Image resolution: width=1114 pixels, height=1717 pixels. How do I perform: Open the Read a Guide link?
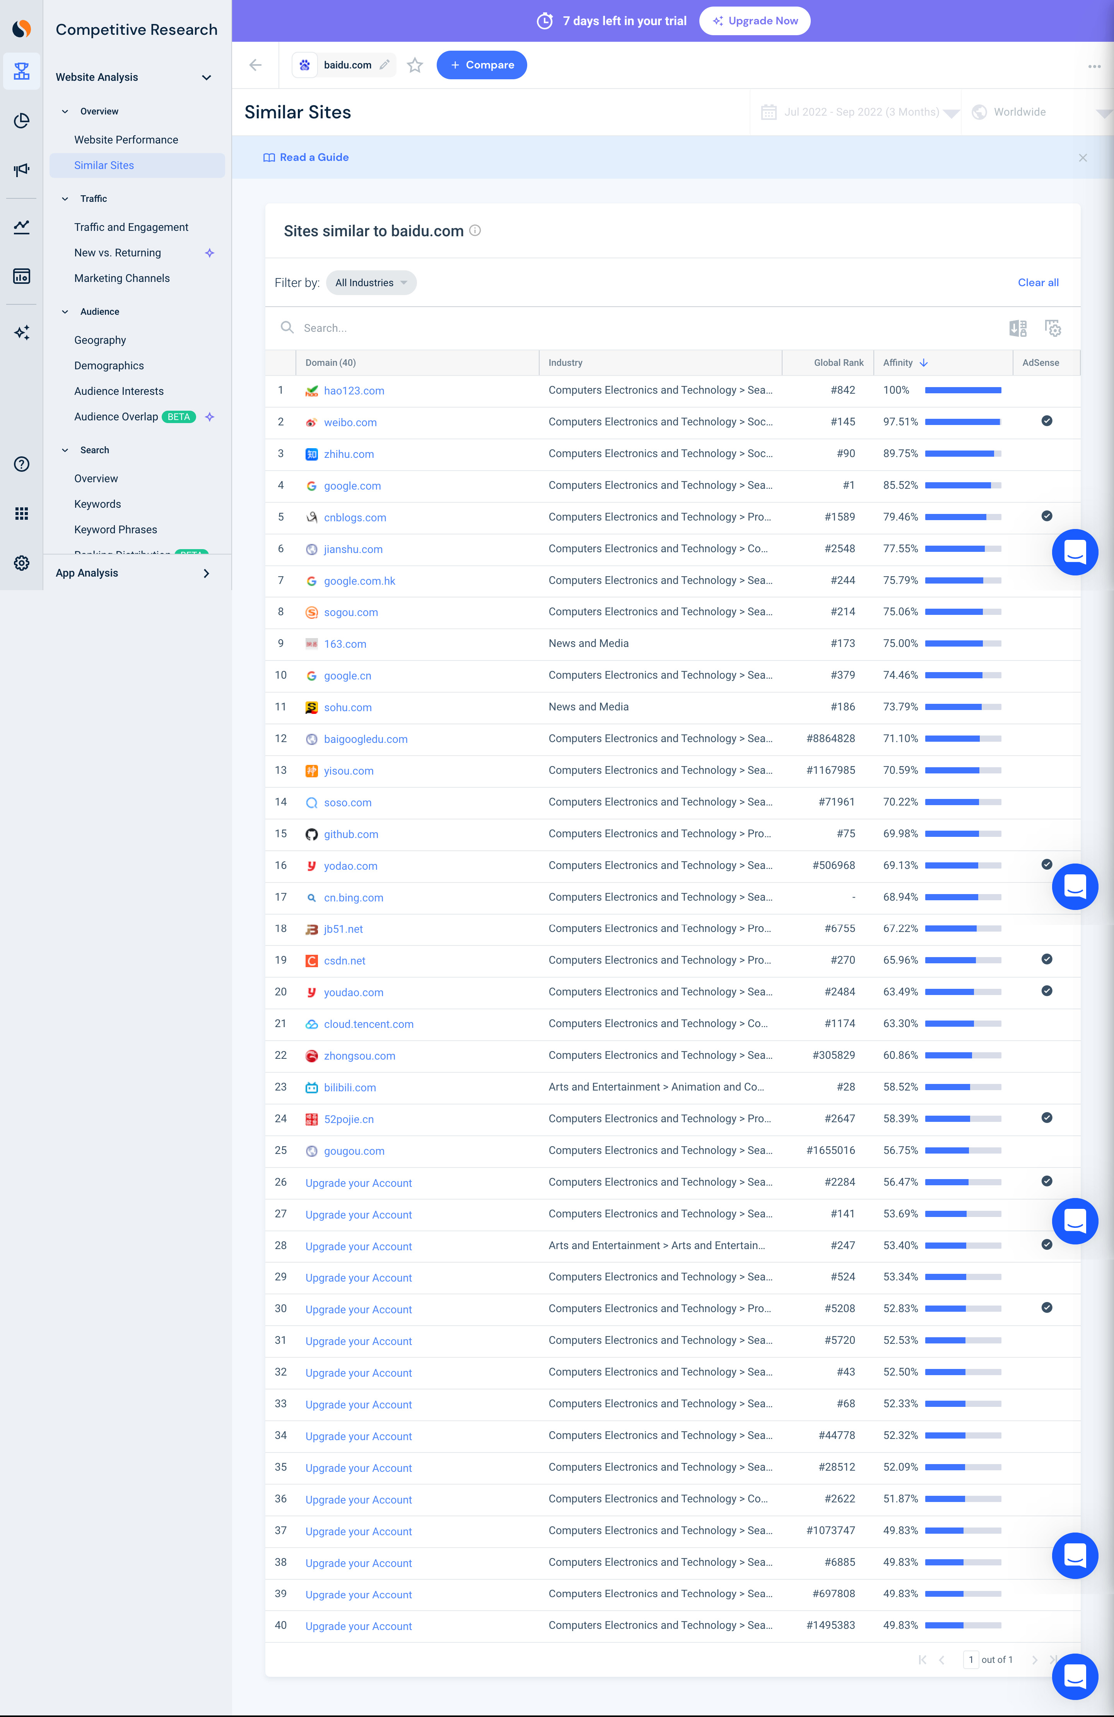coord(306,157)
